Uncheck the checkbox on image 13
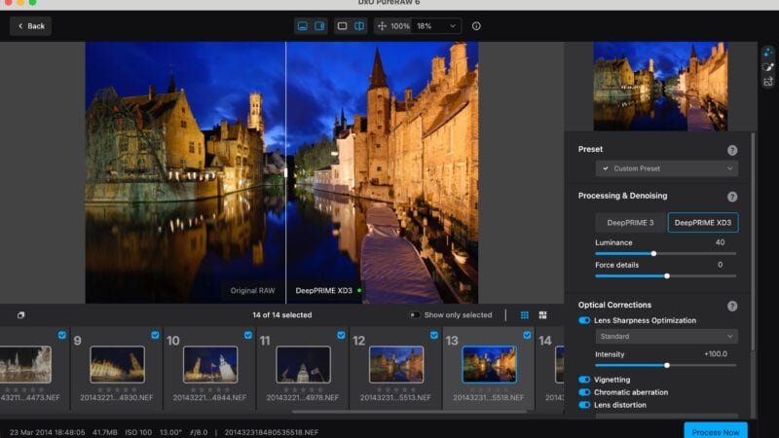This screenshot has height=438, width=779. [x=527, y=335]
